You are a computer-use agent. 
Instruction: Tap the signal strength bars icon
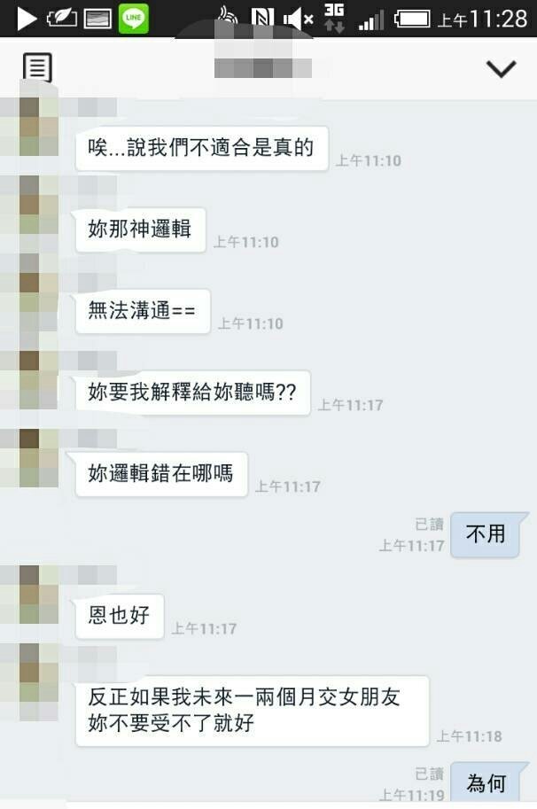(371, 20)
